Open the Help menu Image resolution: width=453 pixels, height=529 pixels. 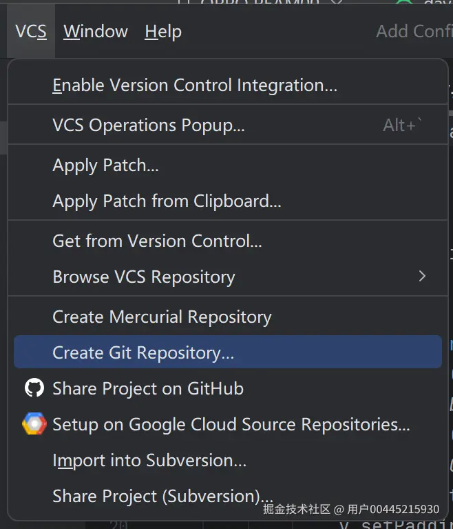coord(163,31)
